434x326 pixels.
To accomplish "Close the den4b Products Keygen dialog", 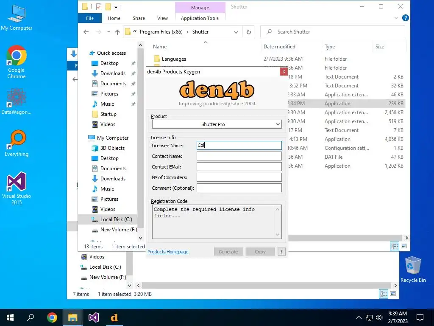I will (x=284, y=72).
